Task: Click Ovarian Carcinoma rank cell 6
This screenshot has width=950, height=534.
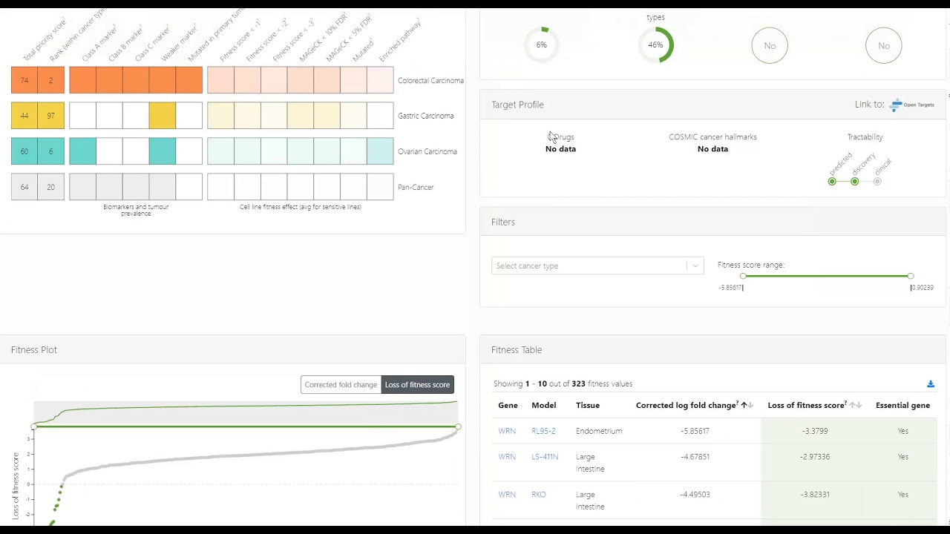Action: 51,151
